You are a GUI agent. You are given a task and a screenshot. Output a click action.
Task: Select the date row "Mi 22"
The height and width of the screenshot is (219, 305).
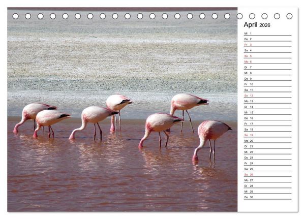point(268,152)
